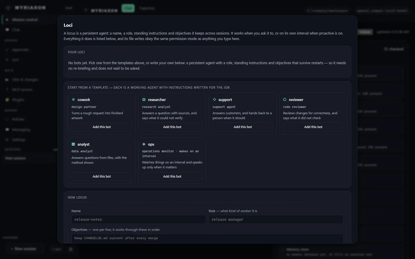Click the ops template diamond icon
Viewport: 415px width, 259px height.
tap(144, 144)
